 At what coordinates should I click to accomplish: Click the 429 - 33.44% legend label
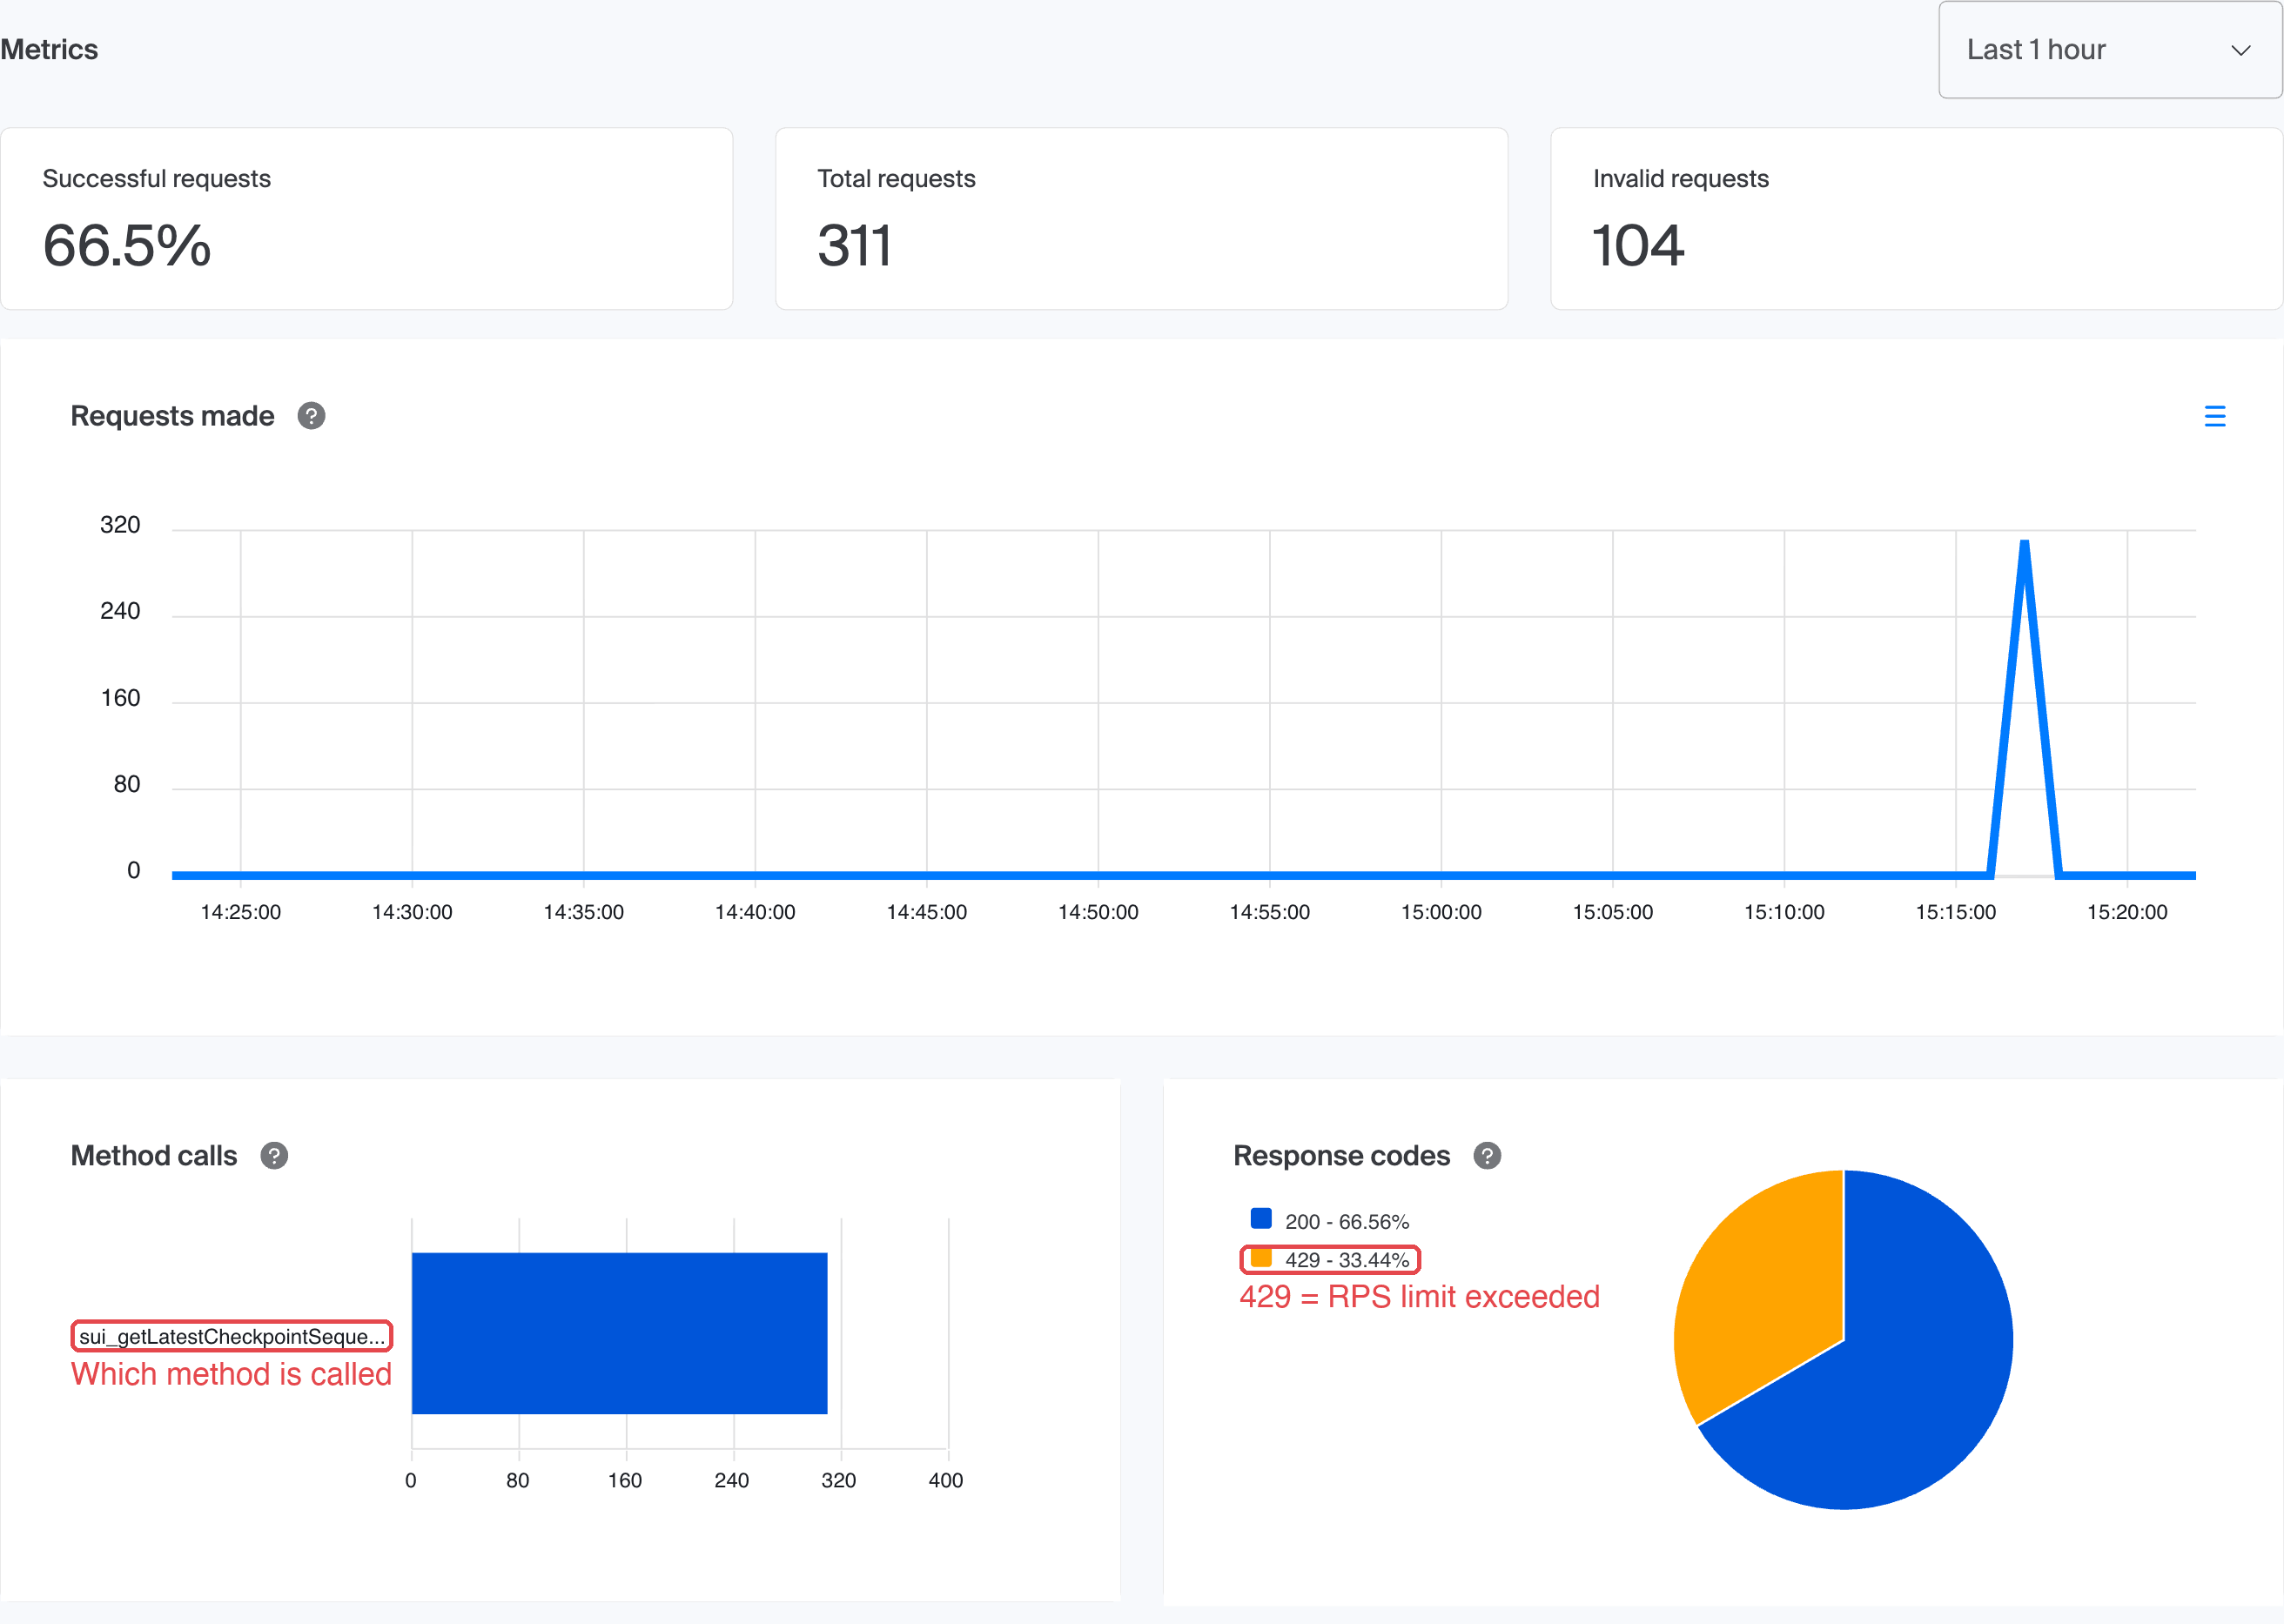pyautogui.click(x=1346, y=1260)
